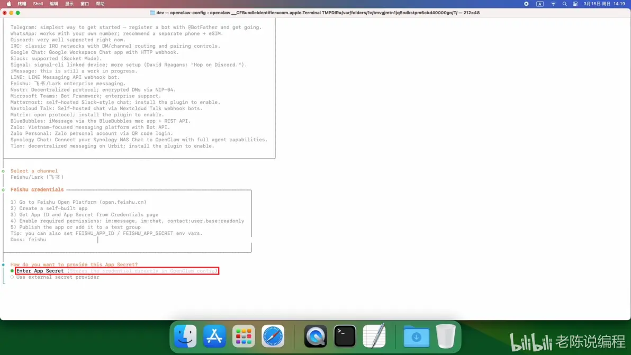This screenshot has width=631, height=355.
Task: Click the BlueBubbles description line
Action: tap(101, 121)
